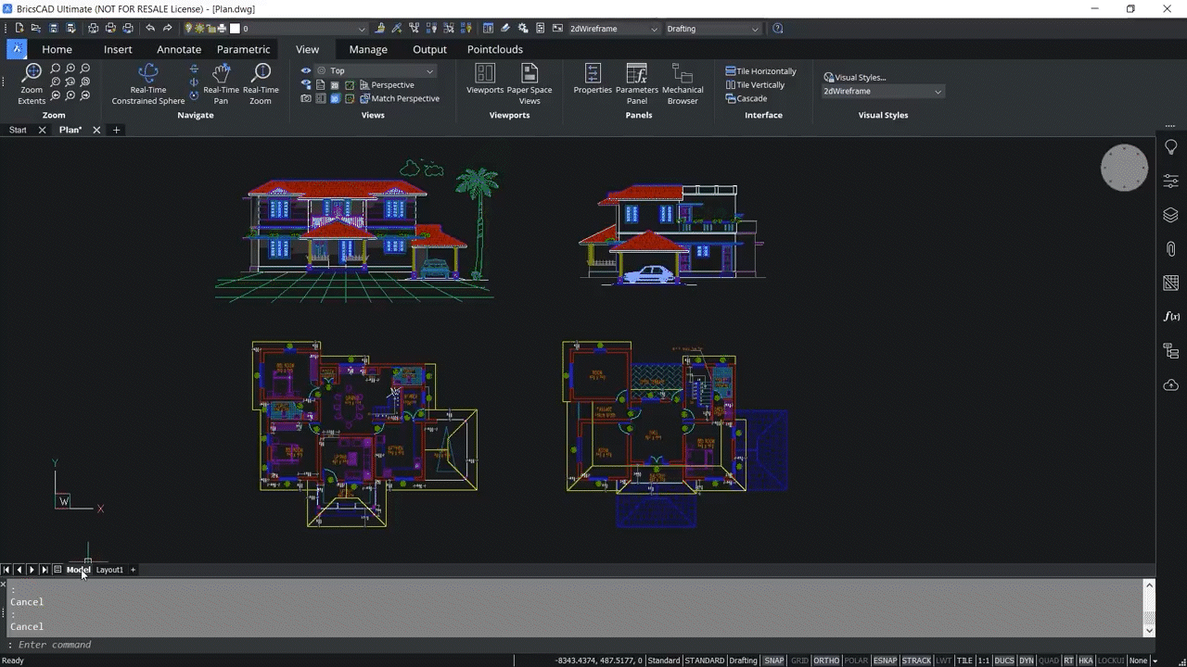Click the Layers icon in right sidebar
Viewport: 1187px width, 667px height.
tap(1170, 215)
